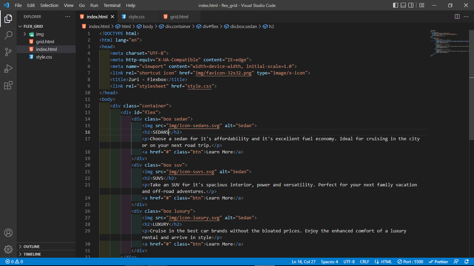Click the body breadcrumb
The image size is (474, 266).
click(145, 26)
